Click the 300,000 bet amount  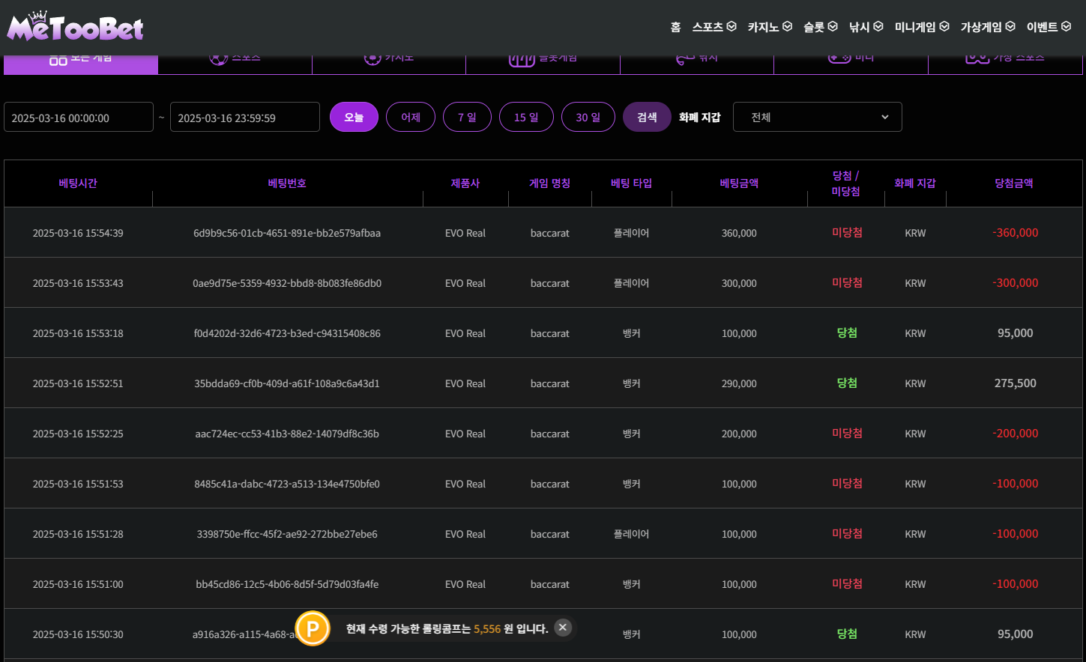739,283
